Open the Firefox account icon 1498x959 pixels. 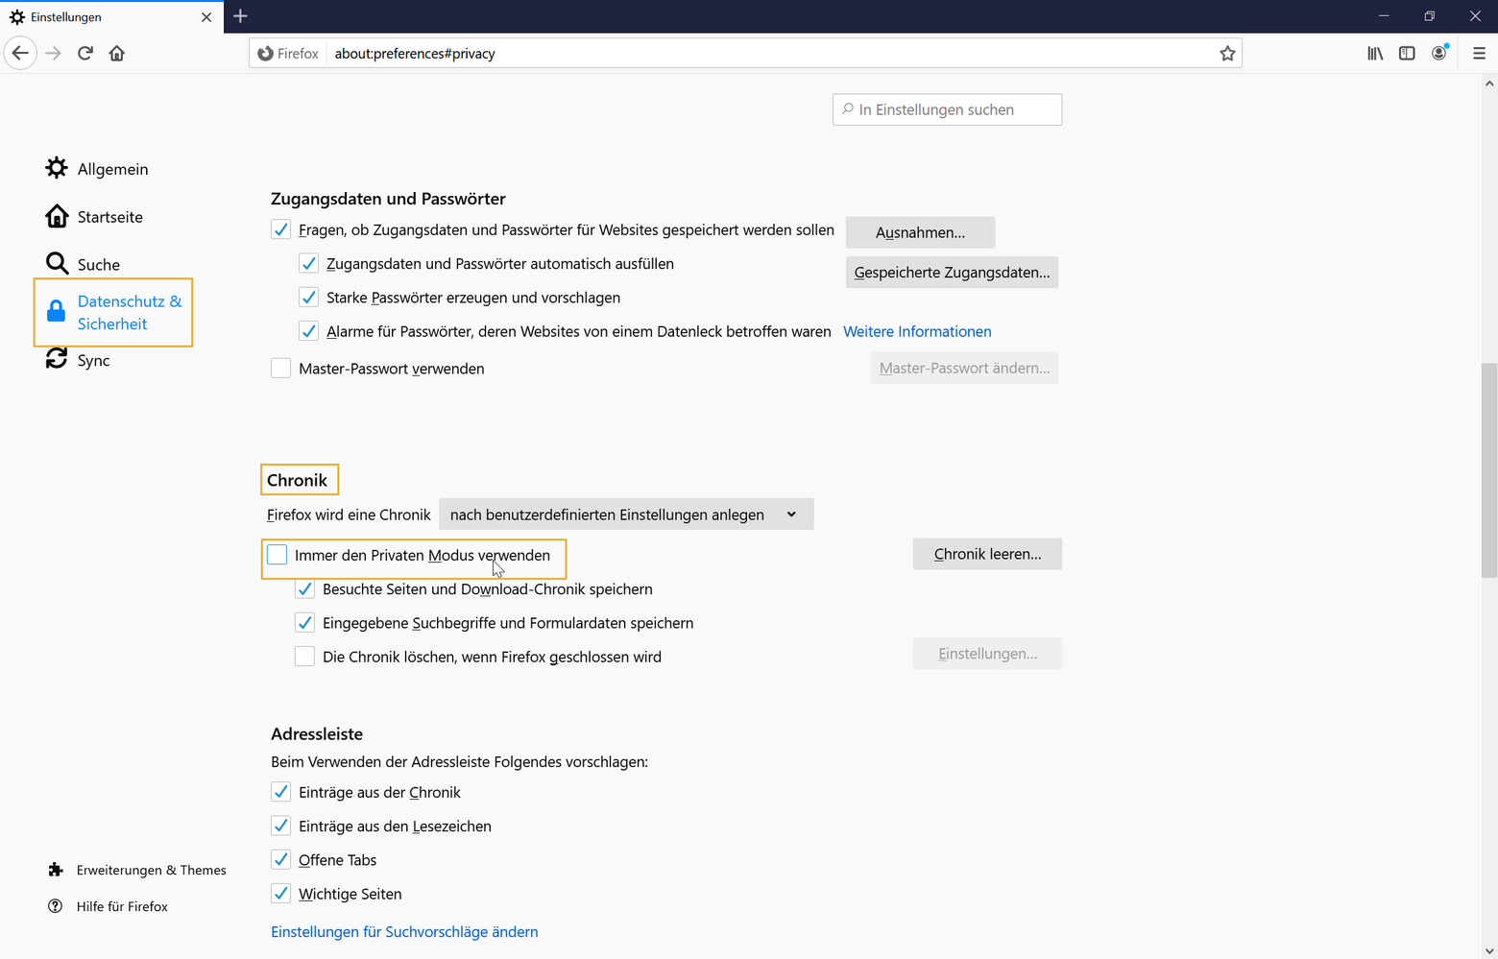tap(1438, 54)
